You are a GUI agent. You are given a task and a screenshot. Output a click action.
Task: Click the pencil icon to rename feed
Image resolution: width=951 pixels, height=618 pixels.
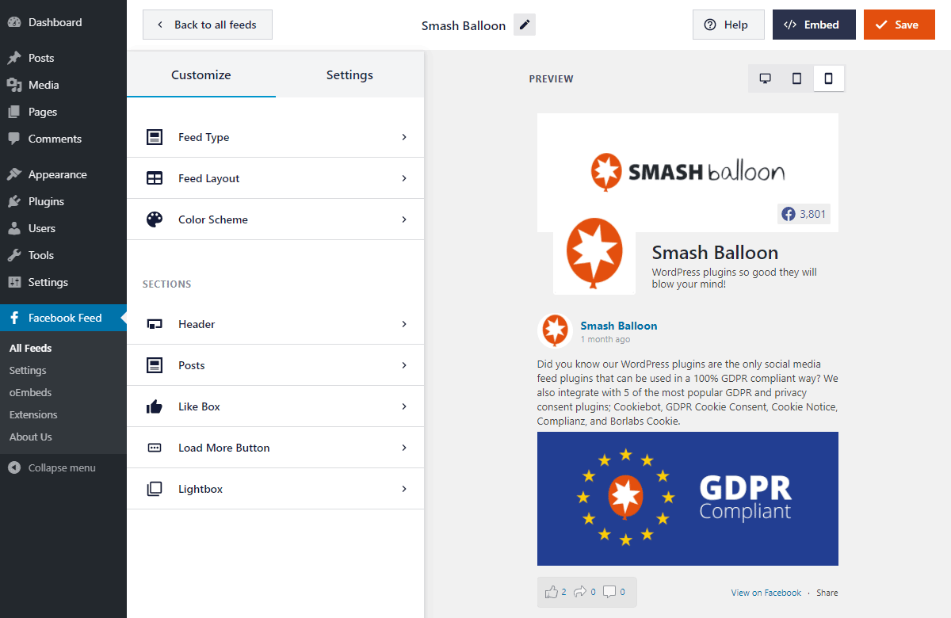click(x=524, y=25)
